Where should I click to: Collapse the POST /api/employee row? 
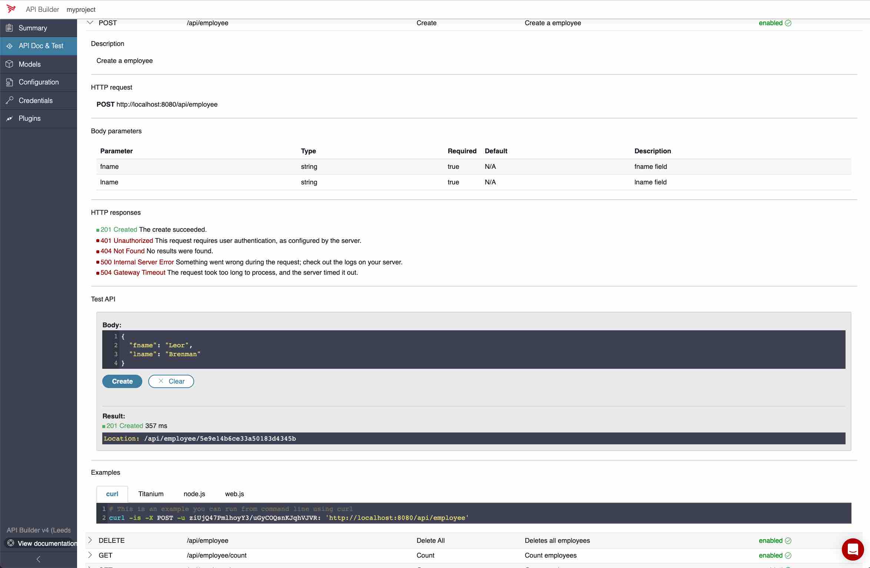pos(90,23)
